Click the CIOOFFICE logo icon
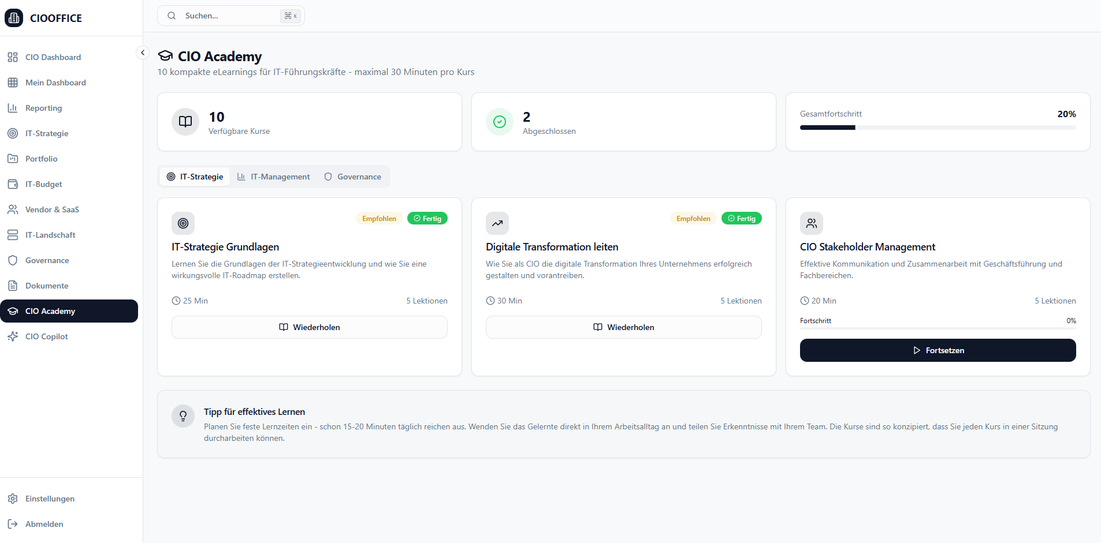The width and height of the screenshot is (1101, 543). point(14,18)
